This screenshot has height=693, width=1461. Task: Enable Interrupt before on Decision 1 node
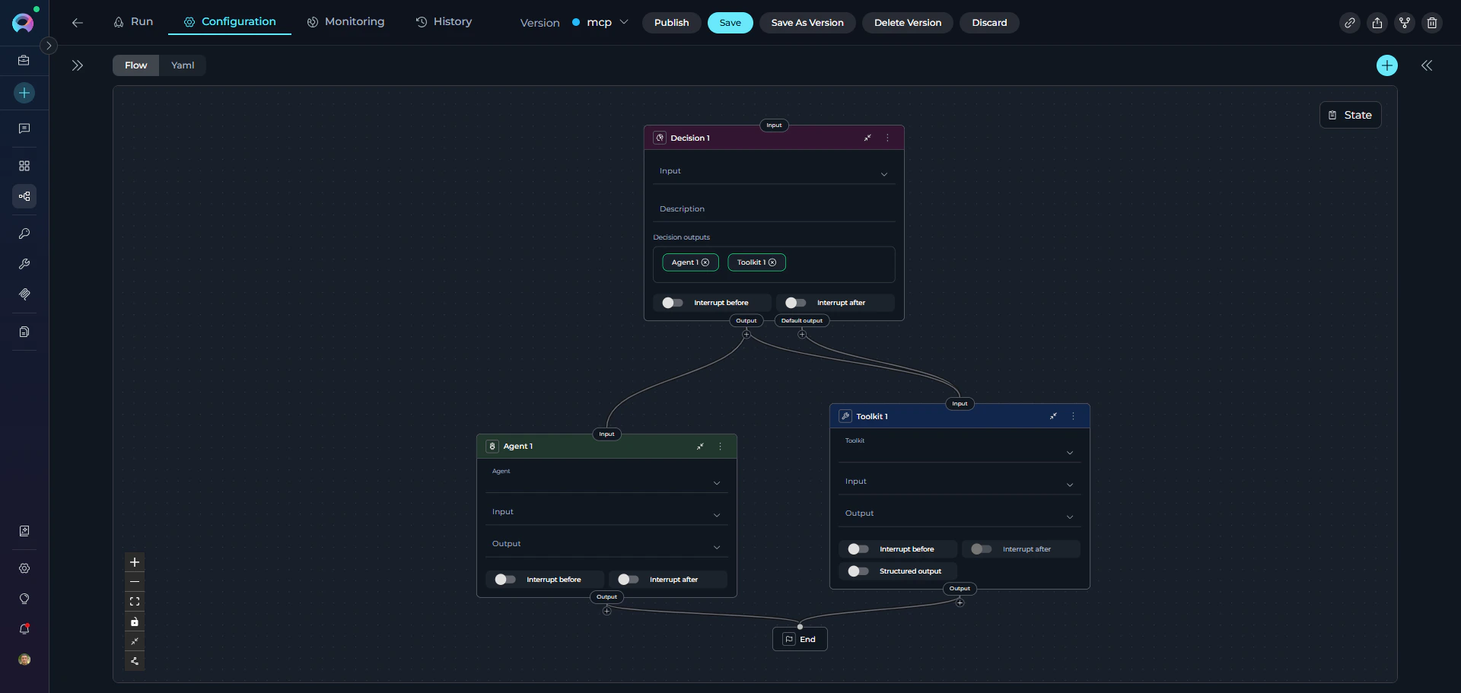[x=672, y=302]
